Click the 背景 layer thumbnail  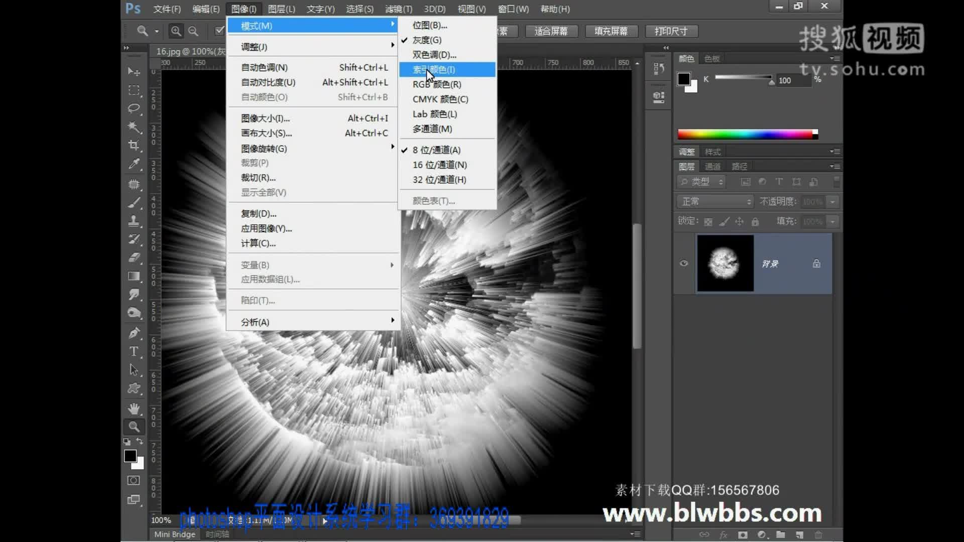coord(725,263)
